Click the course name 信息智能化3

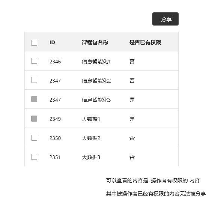click(x=96, y=100)
